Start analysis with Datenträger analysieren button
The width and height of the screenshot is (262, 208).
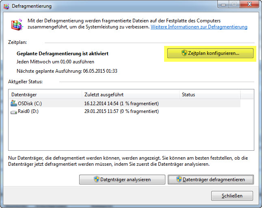(122, 180)
